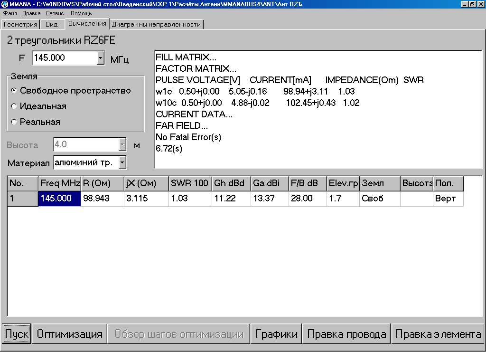Open the Графики button
The image size is (486, 352).
[x=277, y=334]
